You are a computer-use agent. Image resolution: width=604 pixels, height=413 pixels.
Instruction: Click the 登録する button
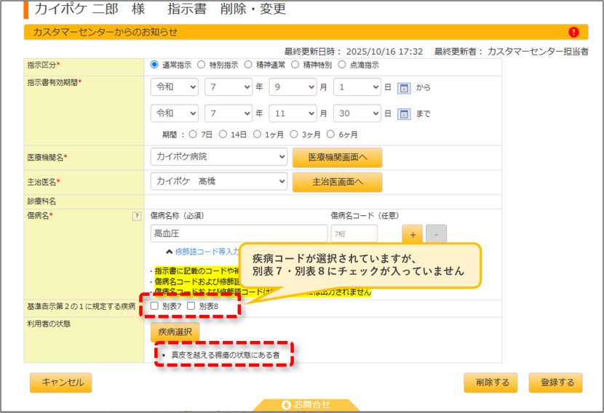click(555, 382)
